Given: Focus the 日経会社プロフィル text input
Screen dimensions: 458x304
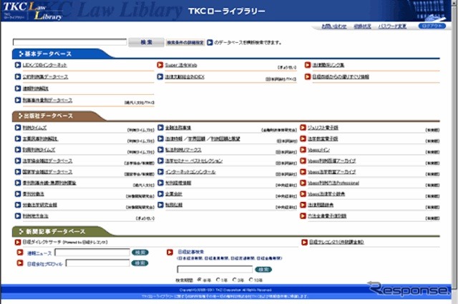Looking at the screenshot, I should click(98, 263).
